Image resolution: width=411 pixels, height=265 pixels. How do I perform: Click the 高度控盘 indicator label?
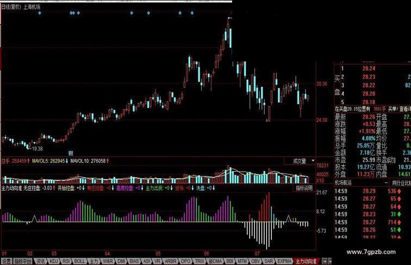click(x=124, y=188)
